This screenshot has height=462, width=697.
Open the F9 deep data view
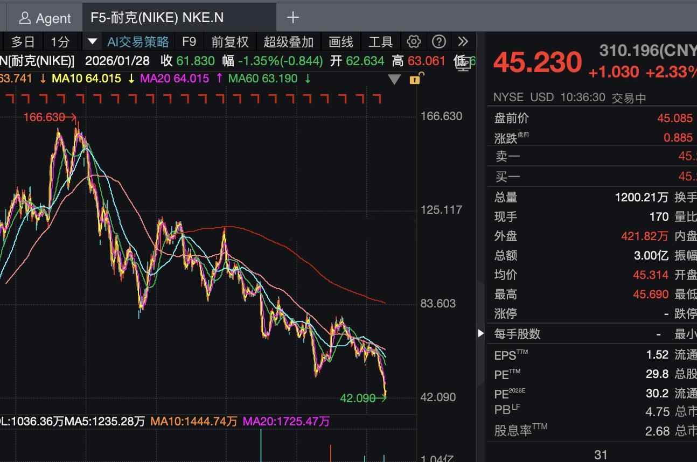(x=189, y=41)
